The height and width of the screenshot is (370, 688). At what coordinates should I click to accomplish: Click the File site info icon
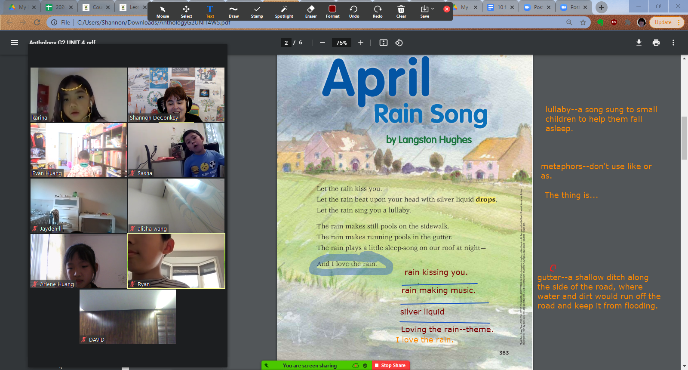pyautogui.click(x=54, y=22)
